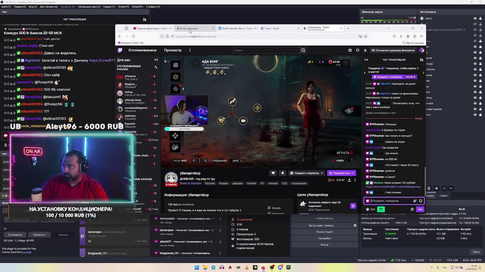Select the 'Сцены' dock tab in OBS

pos(443,196)
